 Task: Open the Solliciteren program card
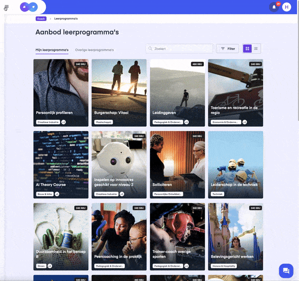177,165
